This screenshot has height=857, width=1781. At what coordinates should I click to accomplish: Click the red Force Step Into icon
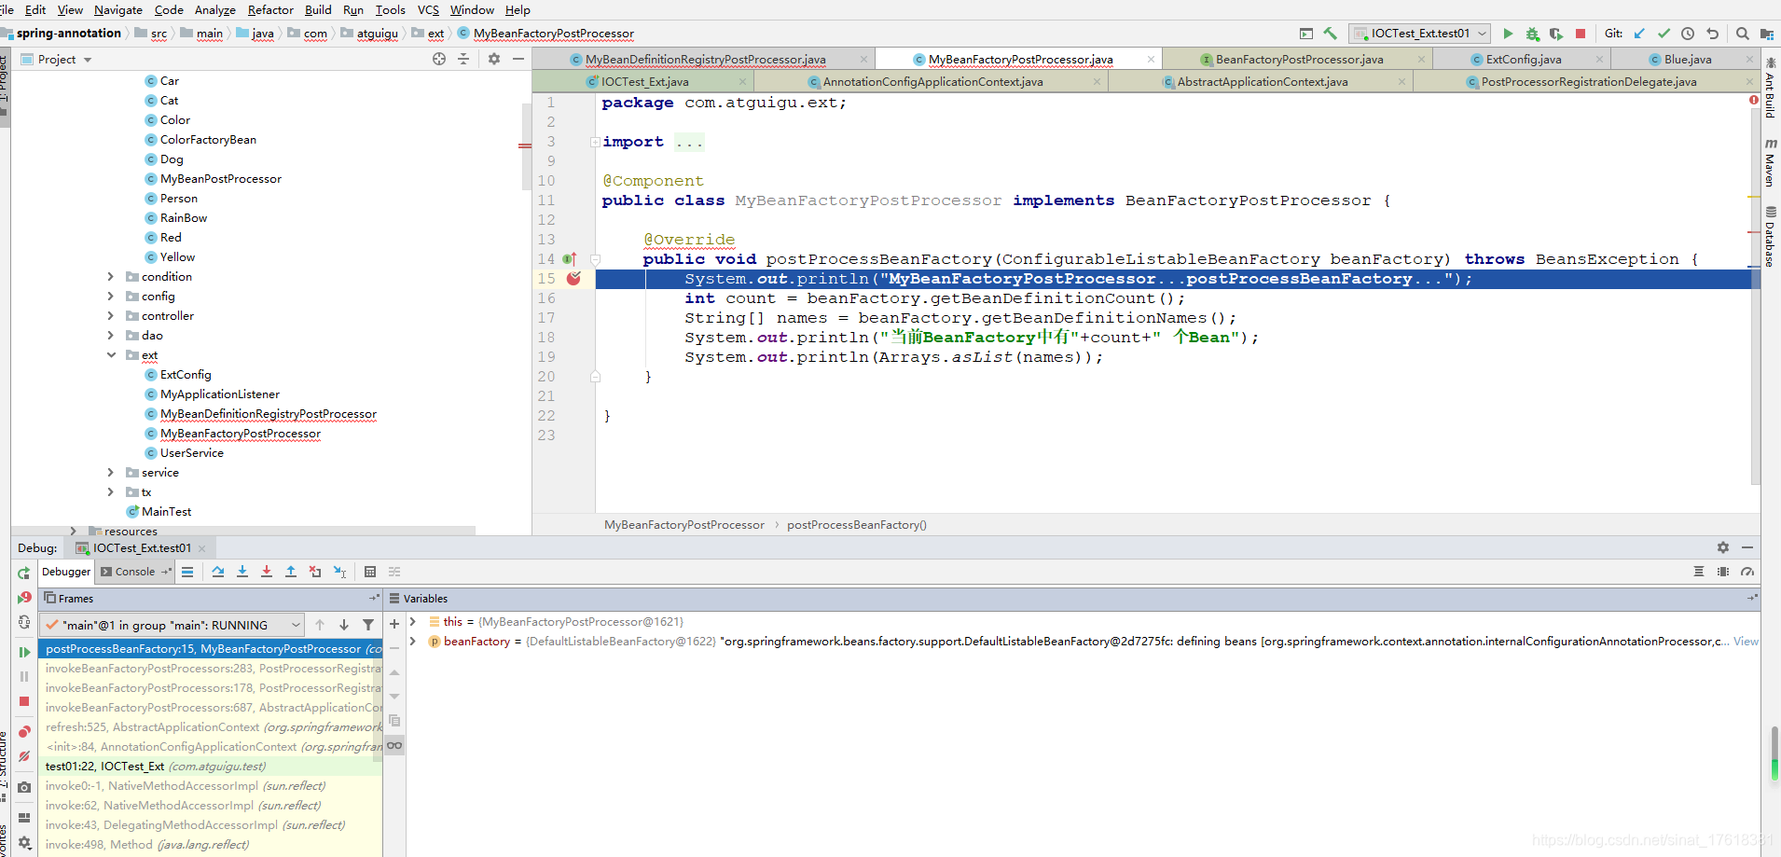tap(267, 572)
